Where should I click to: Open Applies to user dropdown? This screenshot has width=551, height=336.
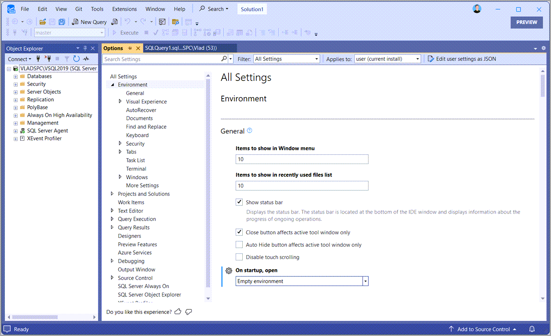pyautogui.click(x=388, y=59)
